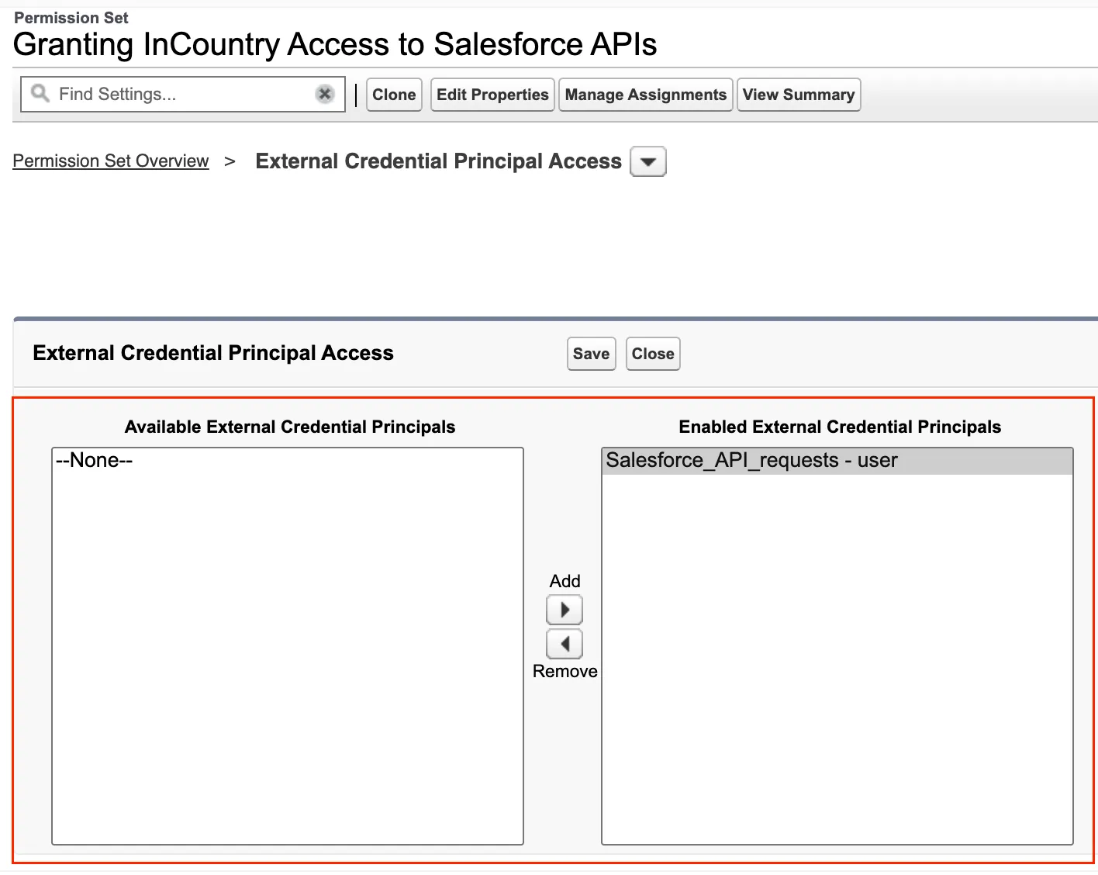Viewport: 1098px width, 875px height.
Task: Click empty area of Enabled Principals listbox
Action: (x=837, y=659)
